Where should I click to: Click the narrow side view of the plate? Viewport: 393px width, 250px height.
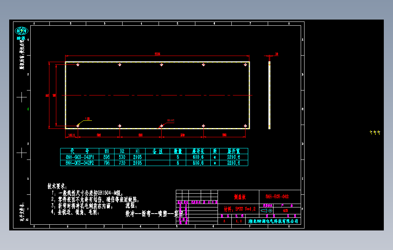tap(269, 95)
